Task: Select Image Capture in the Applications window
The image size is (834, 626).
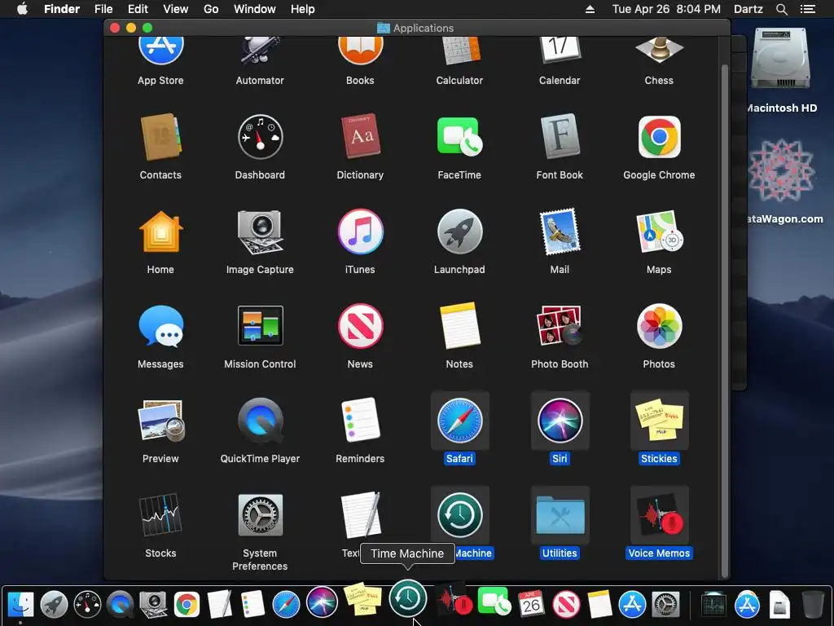Action: (260, 231)
